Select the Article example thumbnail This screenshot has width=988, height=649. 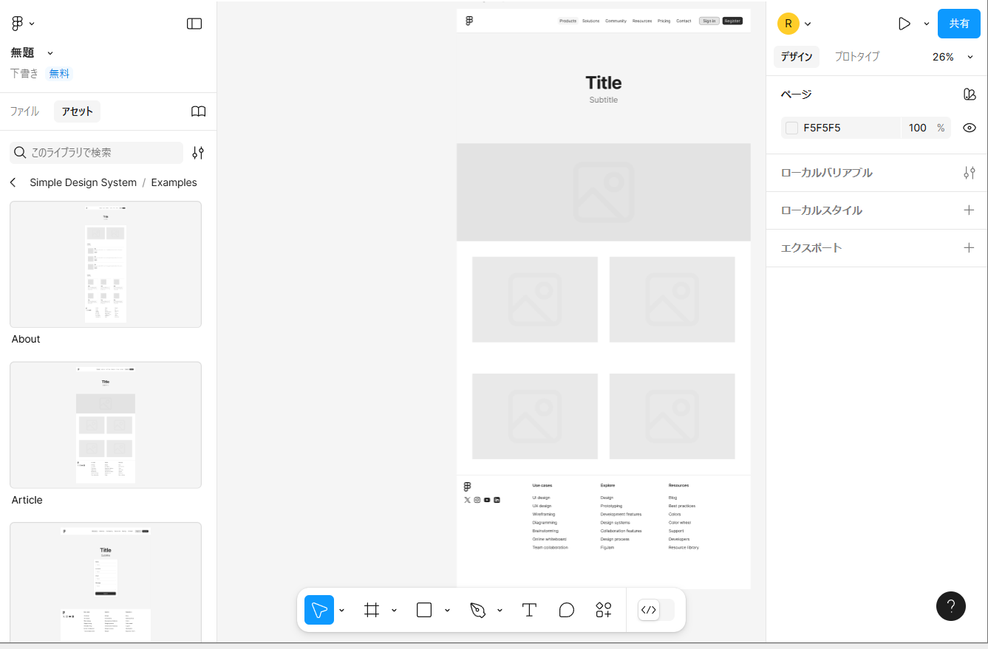[x=106, y=425]
